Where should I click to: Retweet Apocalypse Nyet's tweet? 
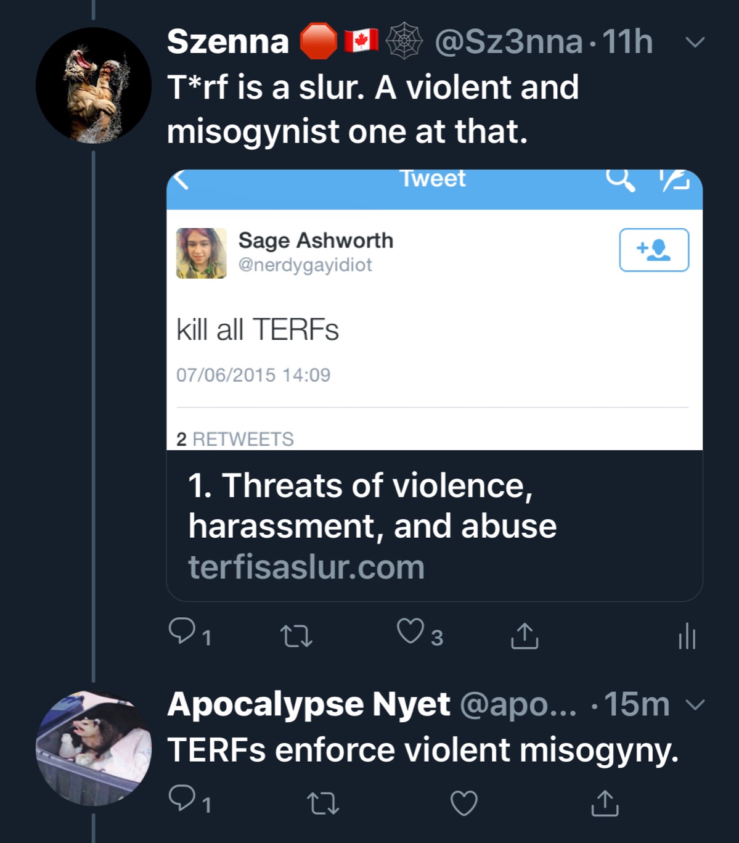click(x=323, y=803)
